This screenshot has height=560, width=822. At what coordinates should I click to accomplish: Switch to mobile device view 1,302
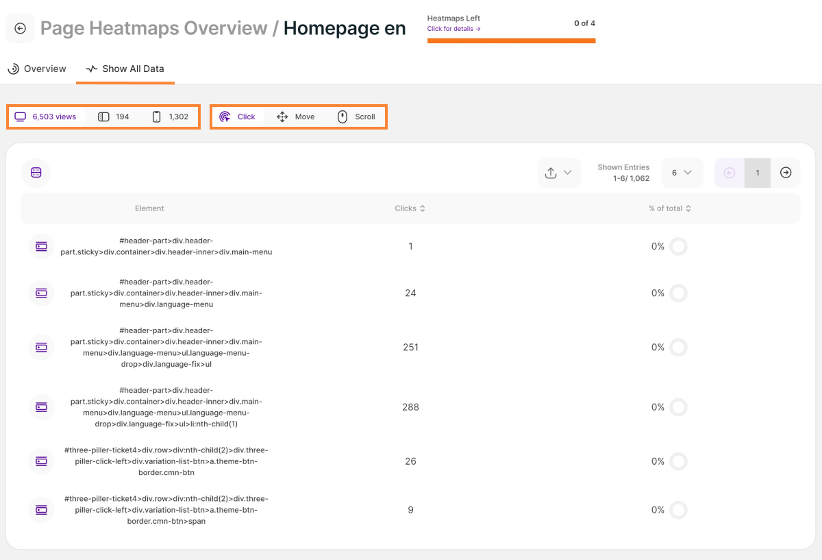pyautogui.click(x=171, y=117)
